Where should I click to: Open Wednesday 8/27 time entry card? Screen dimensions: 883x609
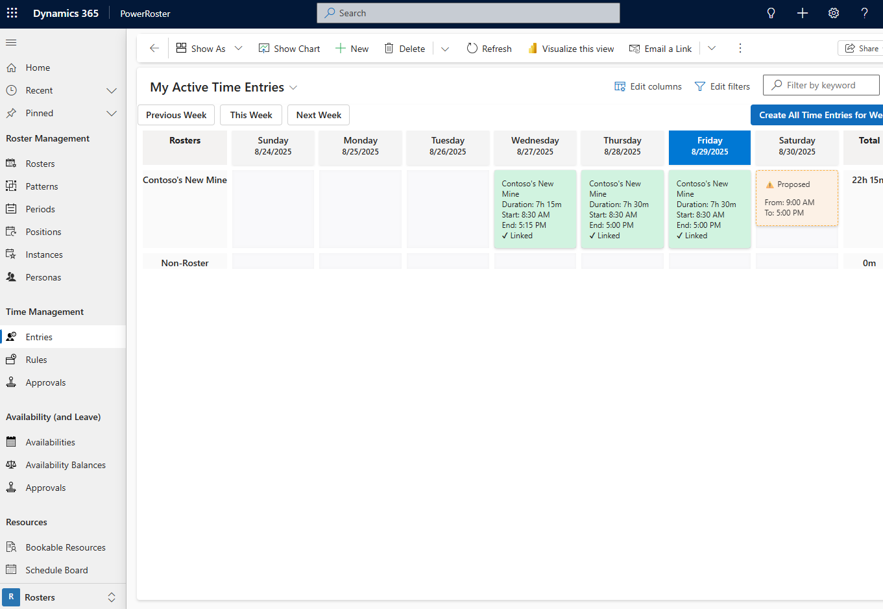pos(535,209)
